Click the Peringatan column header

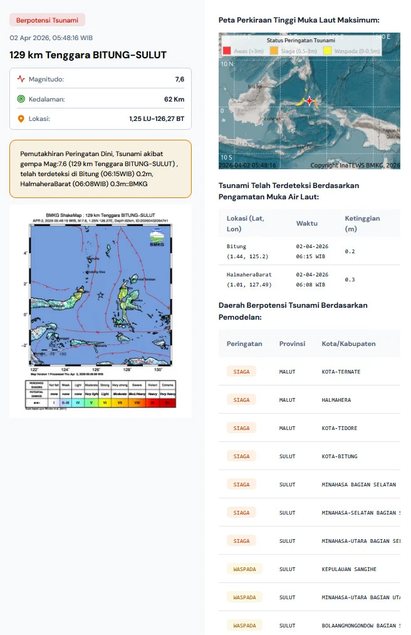tap(244, 344)
